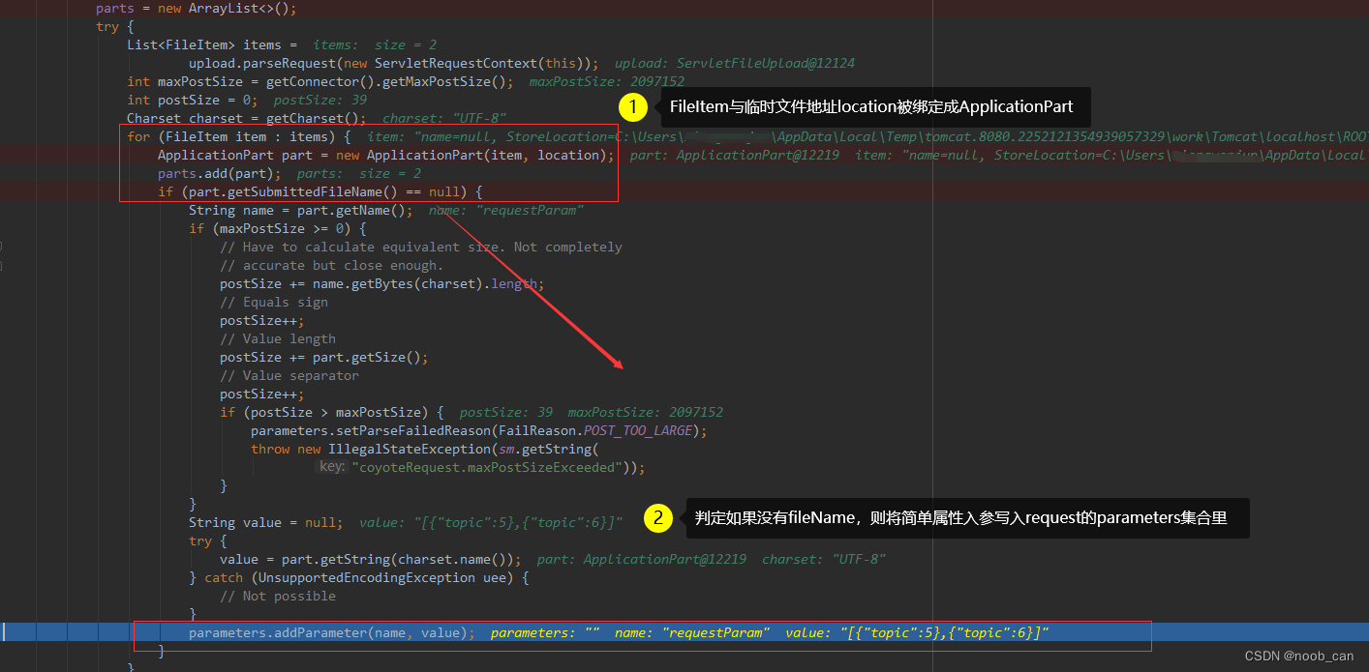Click 'ApplicationPart part = new ApplicationPart(item, location);' line
1369x672 pixels.
point(386,155)
